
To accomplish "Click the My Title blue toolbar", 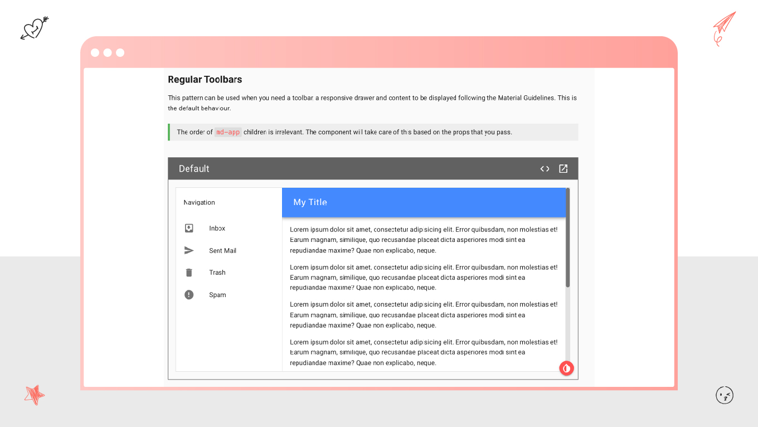I will [x=424, y=202].
